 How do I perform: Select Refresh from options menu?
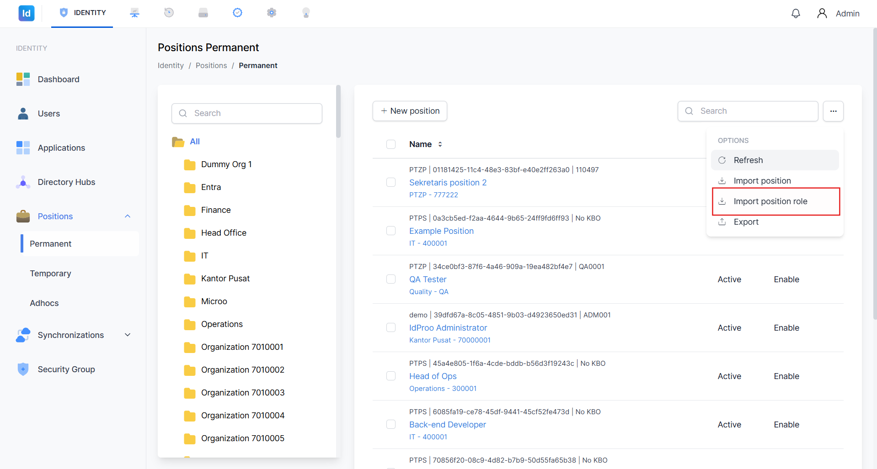775,160
